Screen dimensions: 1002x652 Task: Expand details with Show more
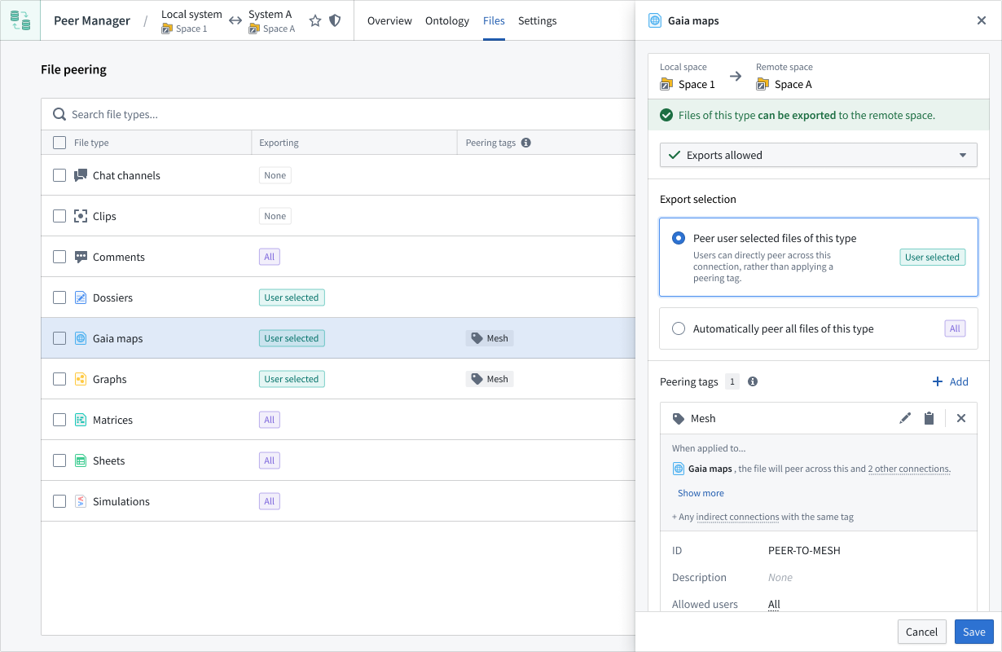coord(701,493)
